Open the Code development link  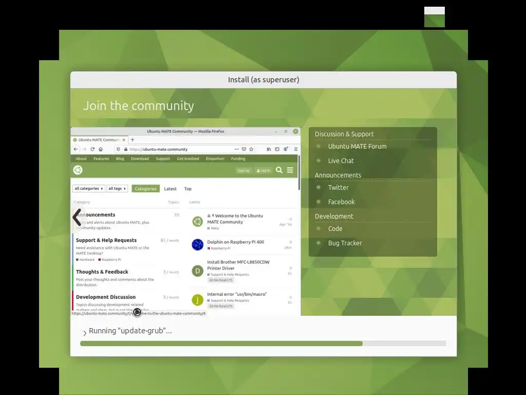coord(335,229)
